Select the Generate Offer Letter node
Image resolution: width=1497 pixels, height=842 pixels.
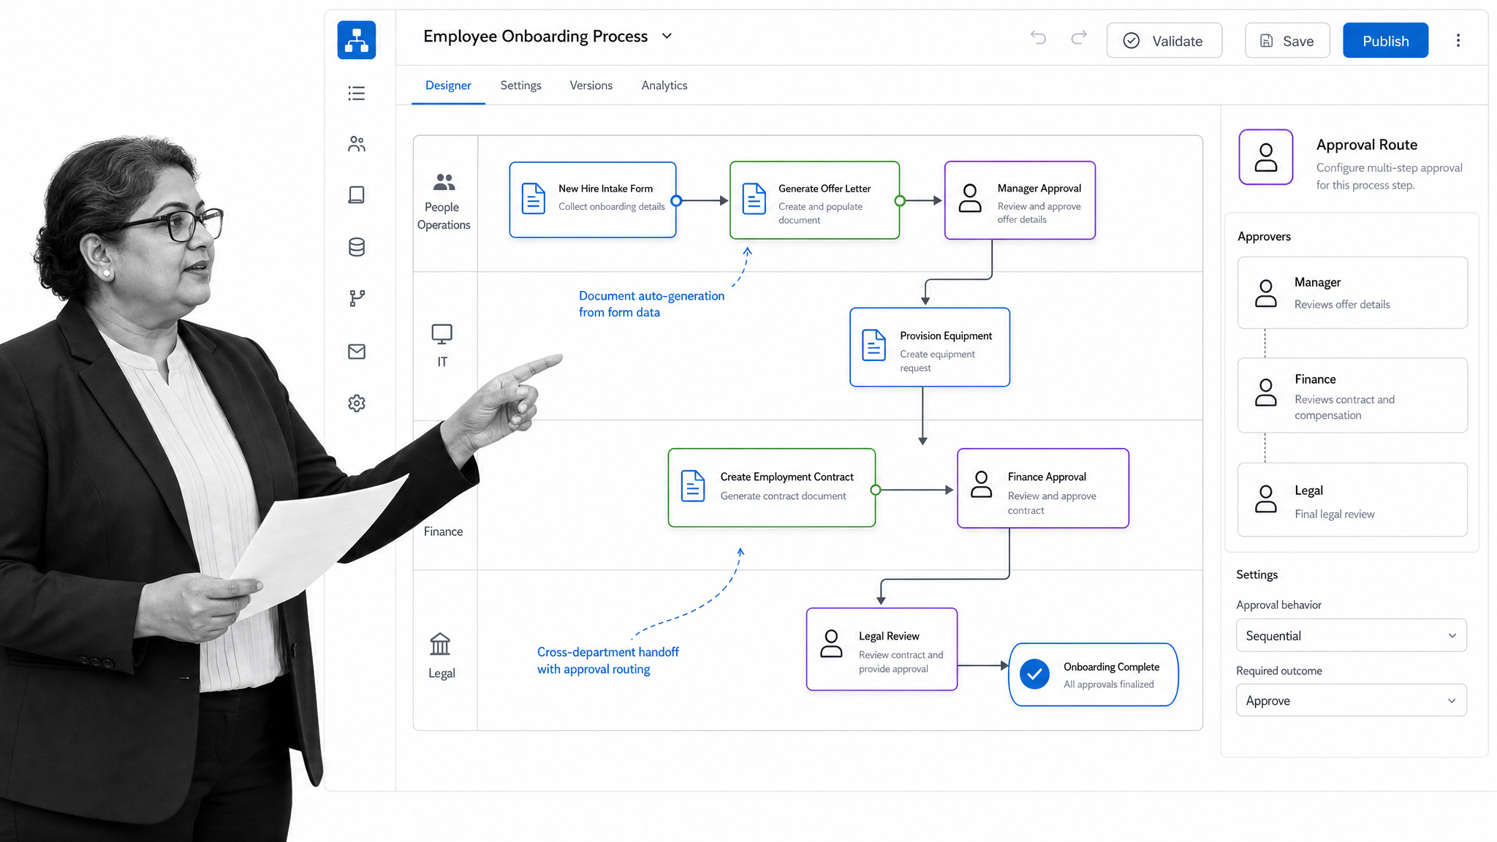click(x=814, y=200)
